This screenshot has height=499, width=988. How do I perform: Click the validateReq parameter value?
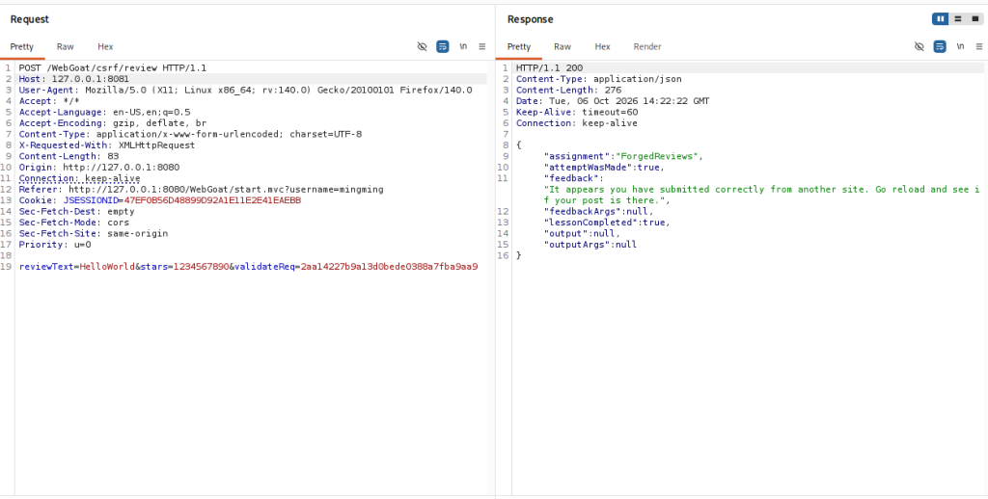click(390, 266)
